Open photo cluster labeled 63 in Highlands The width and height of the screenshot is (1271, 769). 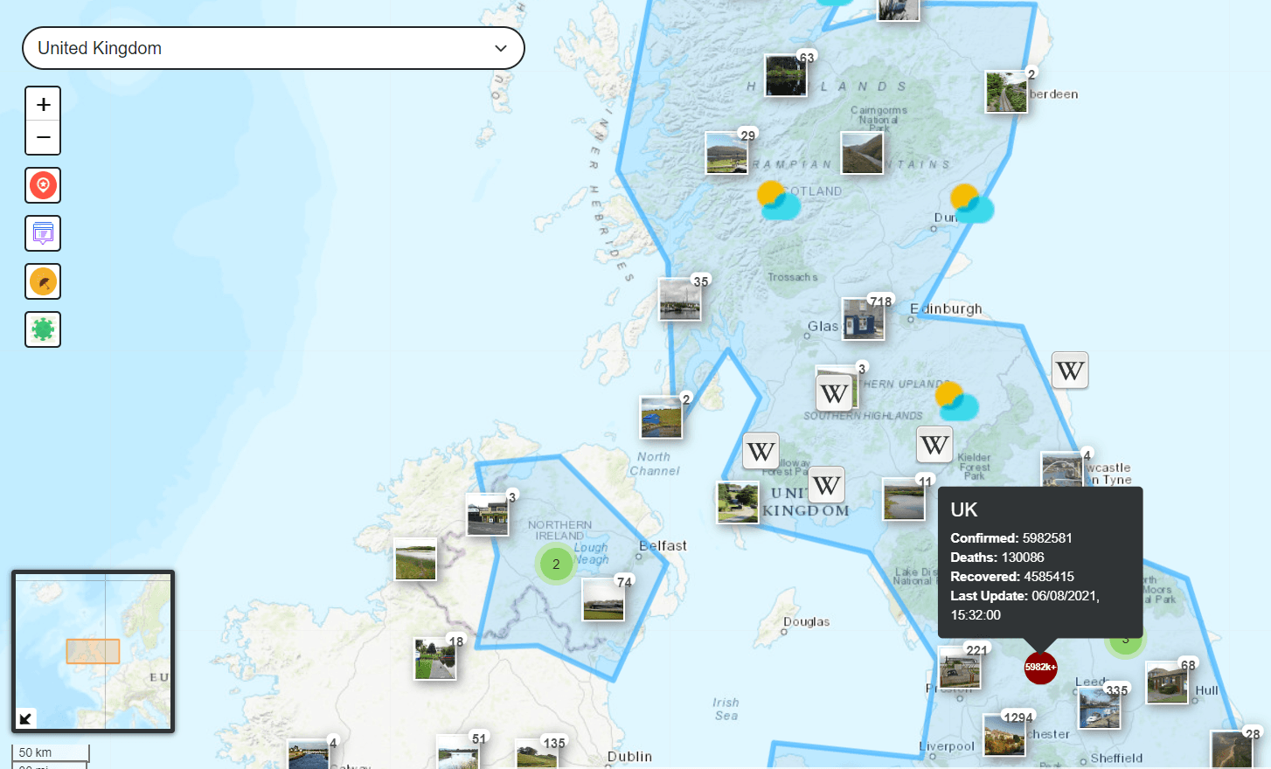click(786, 76)
